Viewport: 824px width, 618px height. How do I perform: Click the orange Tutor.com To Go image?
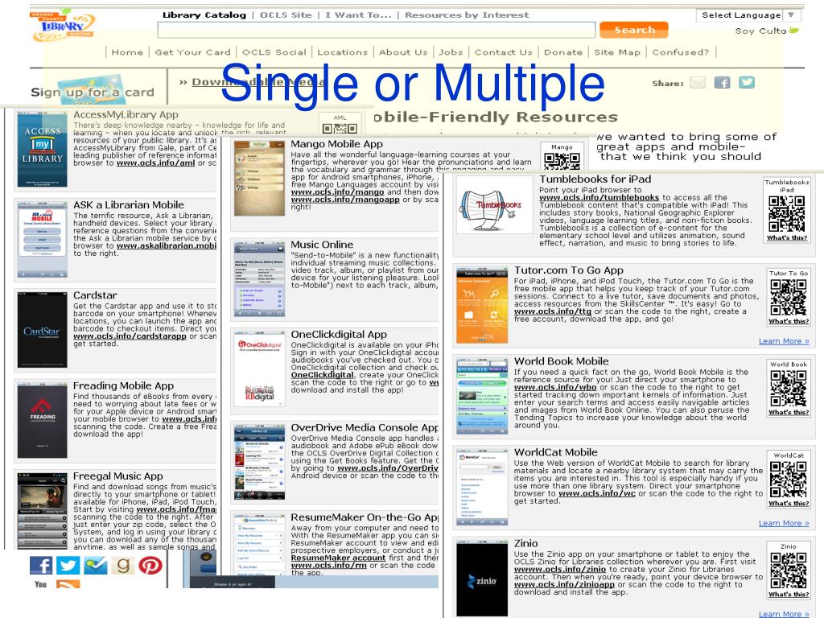click(483, 305)
